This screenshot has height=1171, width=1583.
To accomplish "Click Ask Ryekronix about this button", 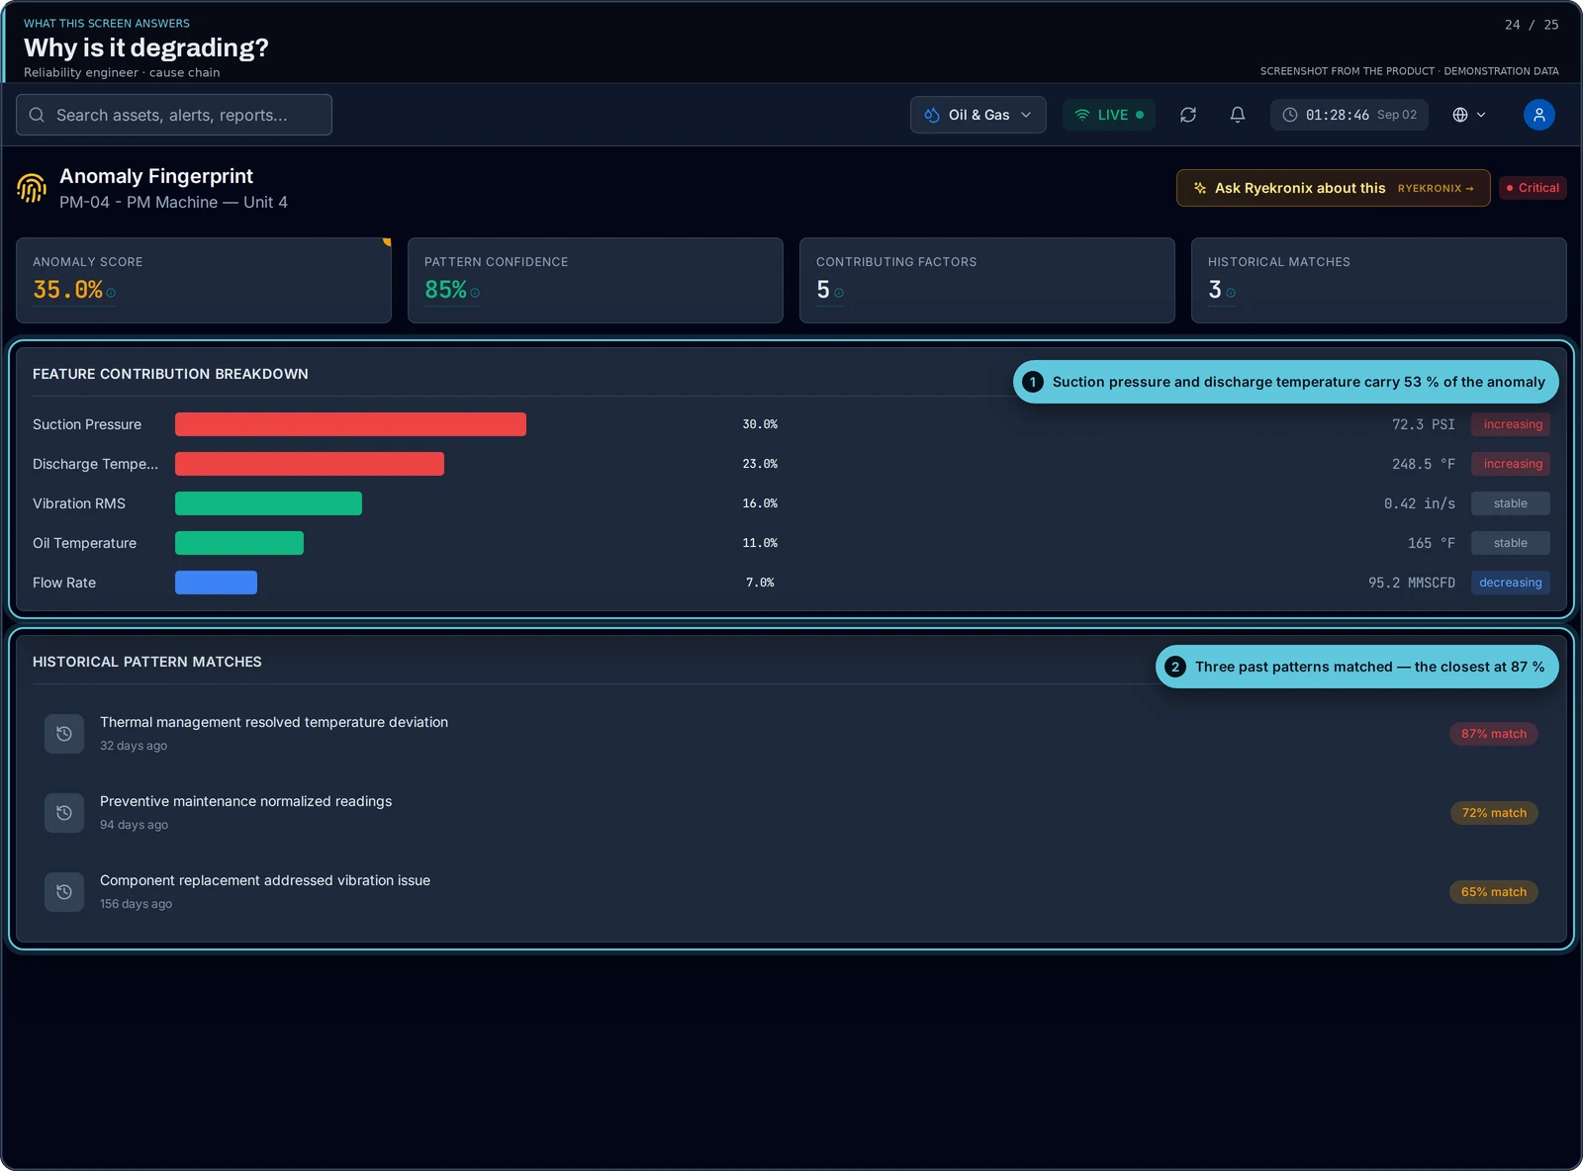I will coord(1333,188).
